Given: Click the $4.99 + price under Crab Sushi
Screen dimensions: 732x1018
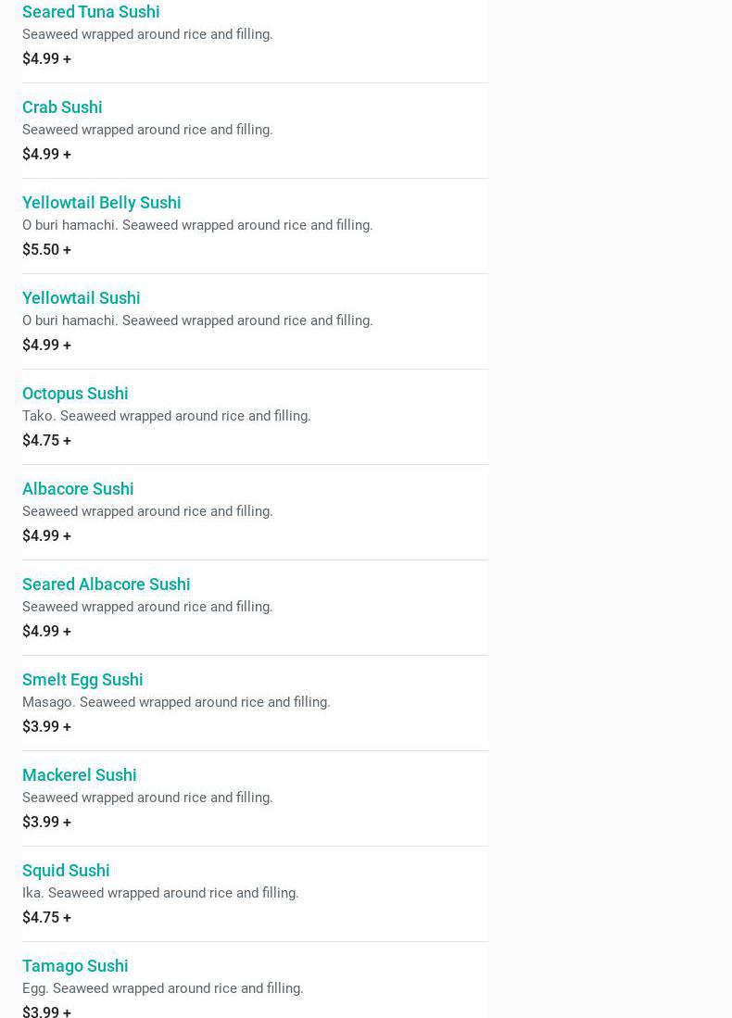Looking at the screenshot, I should 46,155.
